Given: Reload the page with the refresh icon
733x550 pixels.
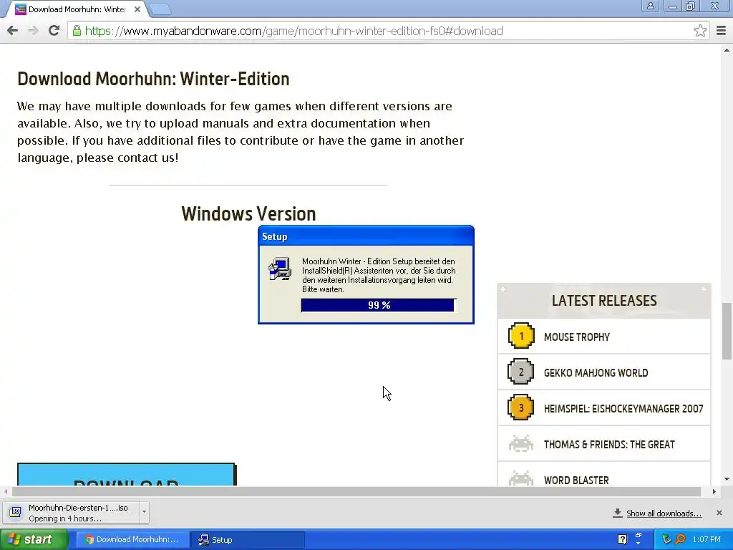Looking at the screenshot, I should click(x=54, y=31).
